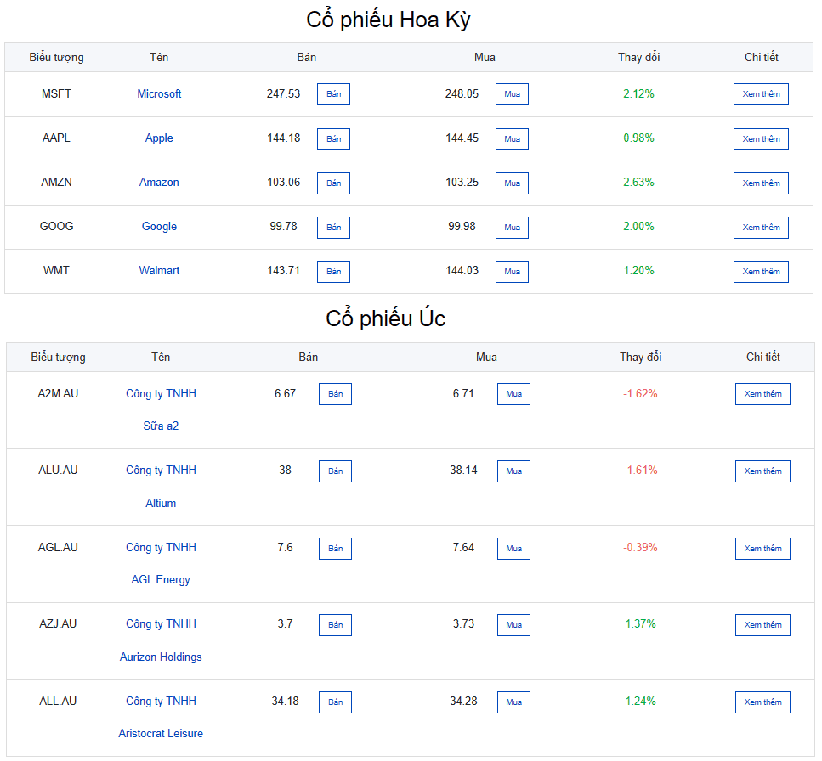Open Xem thêm for MSFT

761,94
